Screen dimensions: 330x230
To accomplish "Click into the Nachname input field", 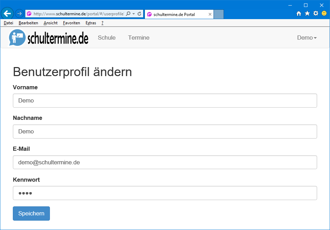I will [165, 131].
